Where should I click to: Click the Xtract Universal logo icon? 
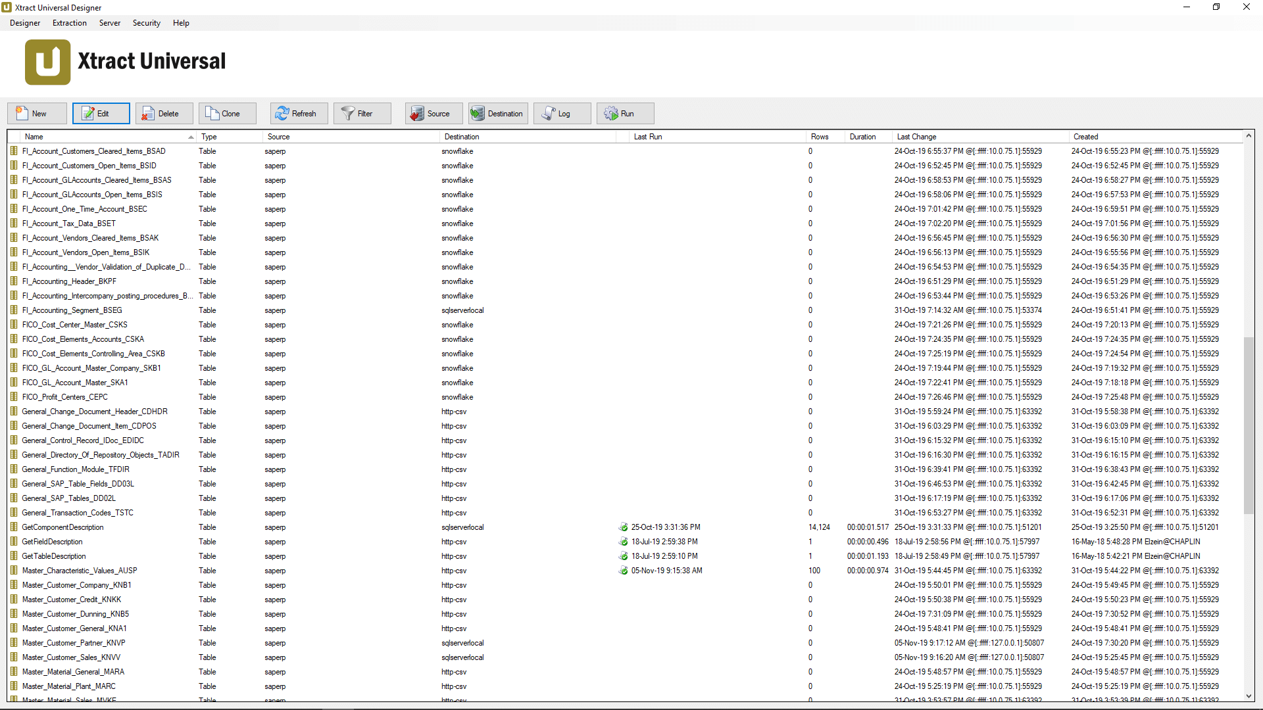pyautogui.click(x=47, y=62)
